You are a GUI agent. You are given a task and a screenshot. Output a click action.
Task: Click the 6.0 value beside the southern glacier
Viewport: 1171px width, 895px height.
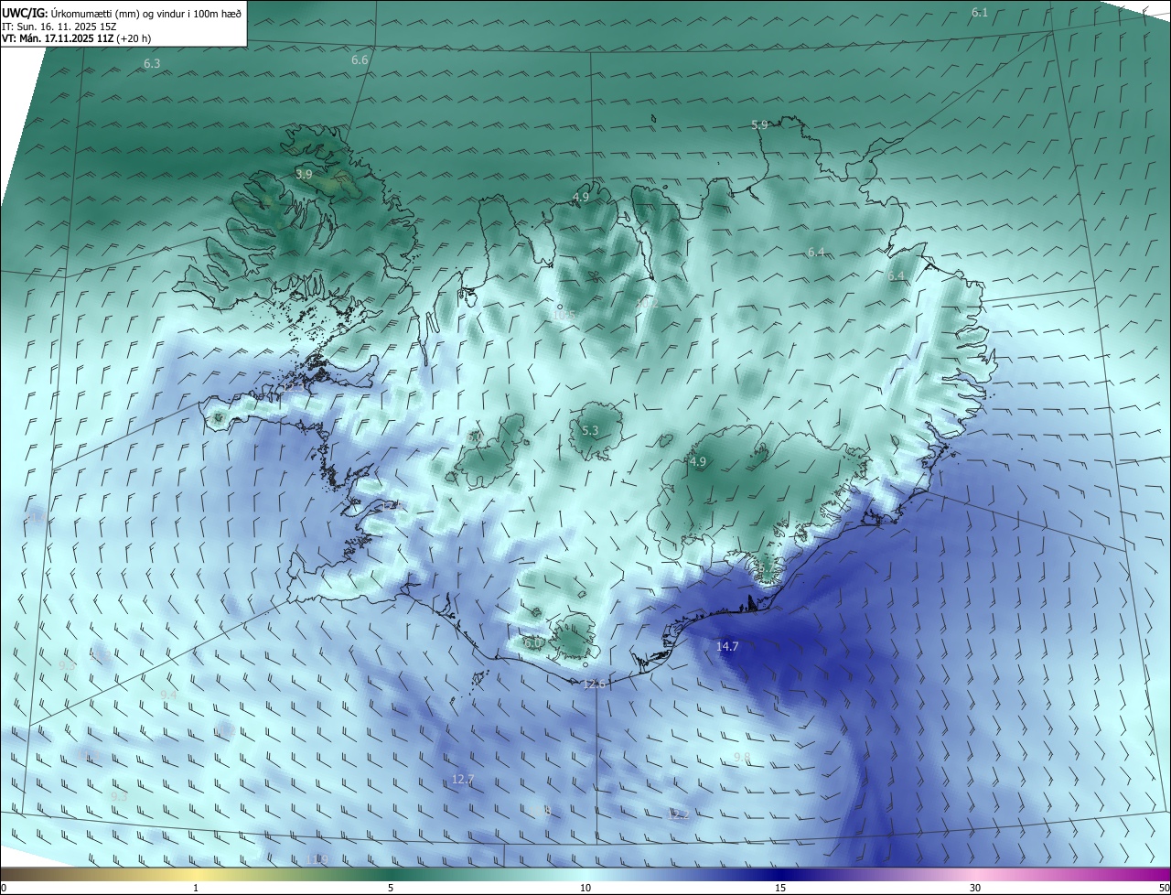coord(532,643)
